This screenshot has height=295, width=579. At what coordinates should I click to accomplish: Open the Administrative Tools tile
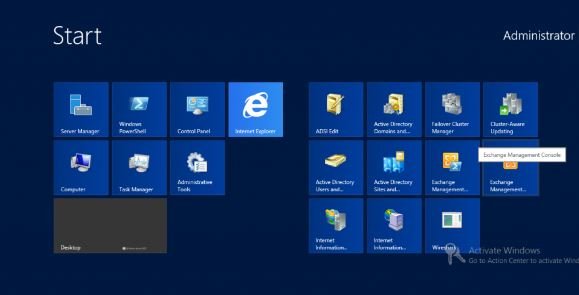click(197, 167)
